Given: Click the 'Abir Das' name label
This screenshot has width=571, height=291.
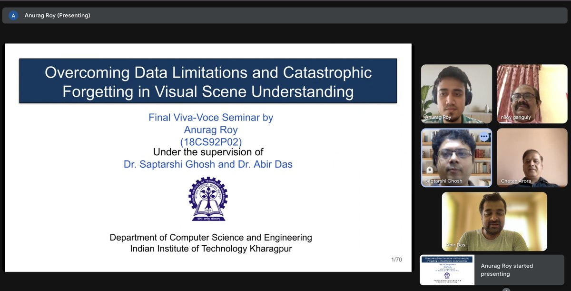Looking at the screenshot, I should 456,245.
